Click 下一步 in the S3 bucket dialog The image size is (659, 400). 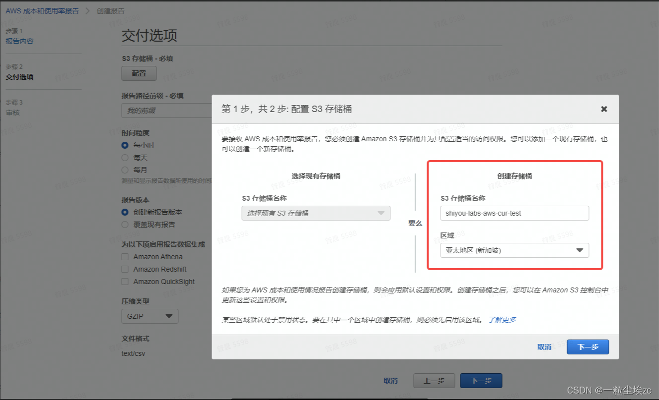coord(587,347)
